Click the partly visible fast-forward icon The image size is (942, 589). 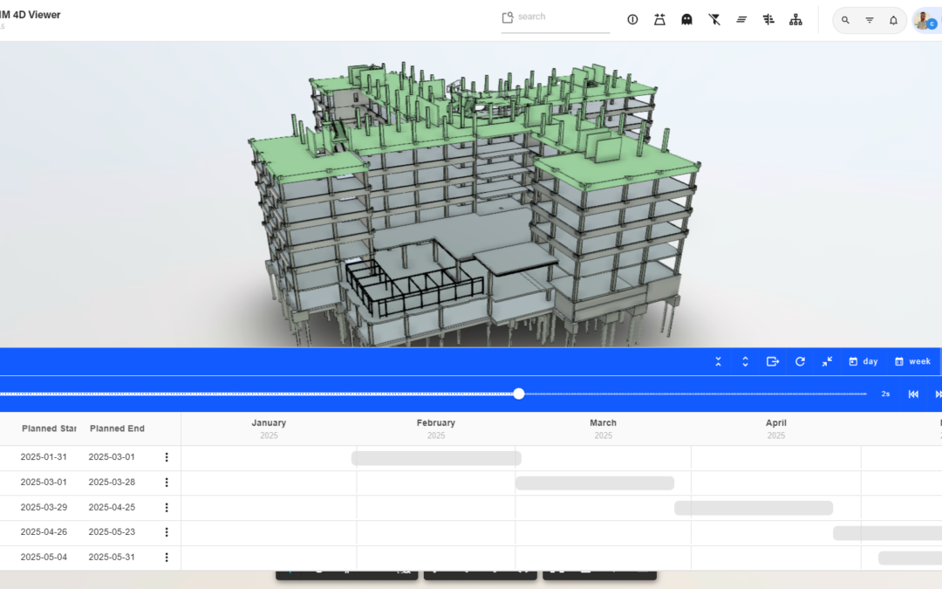coord(939,394)
